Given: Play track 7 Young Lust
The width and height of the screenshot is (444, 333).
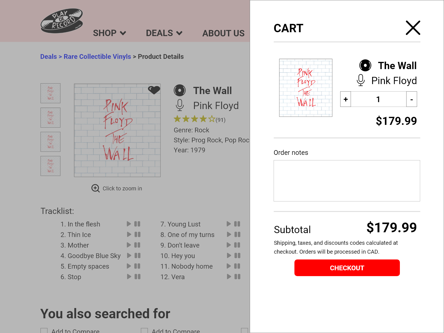Looking at the screenshot, I should 229,224.
